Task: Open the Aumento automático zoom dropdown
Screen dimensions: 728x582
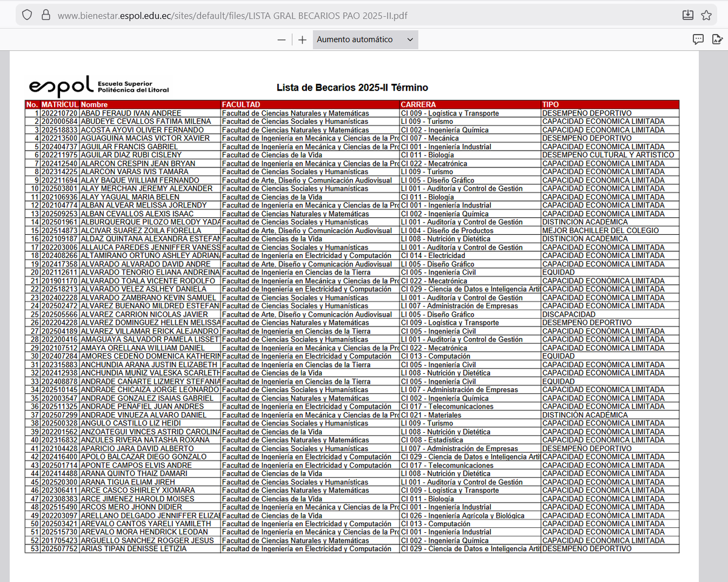Action: tap(365, 39)
